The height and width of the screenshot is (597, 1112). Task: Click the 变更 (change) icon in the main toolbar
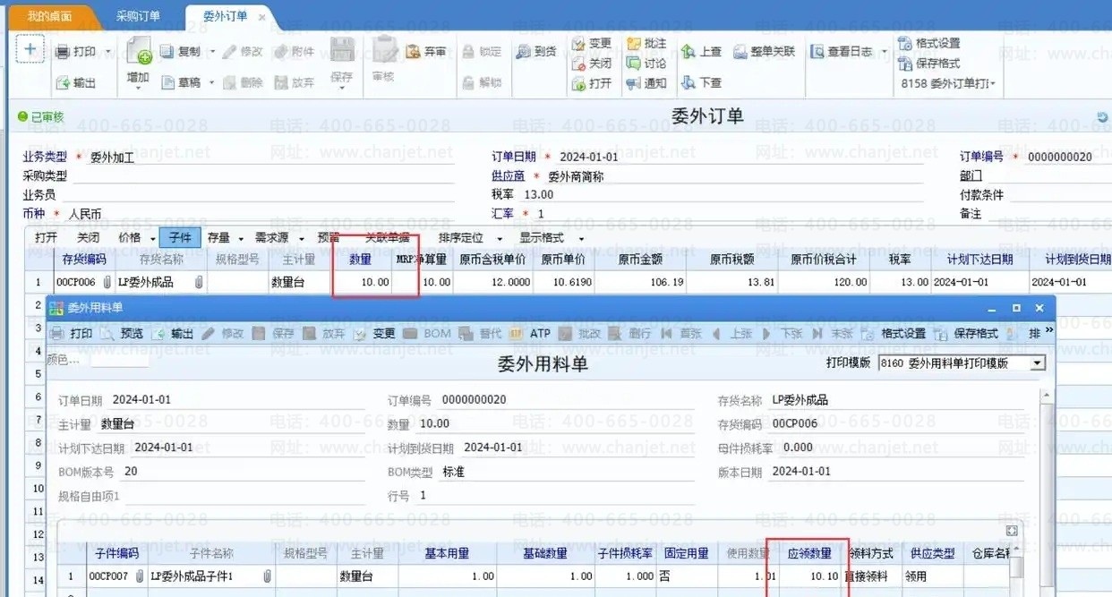[579, 43]
